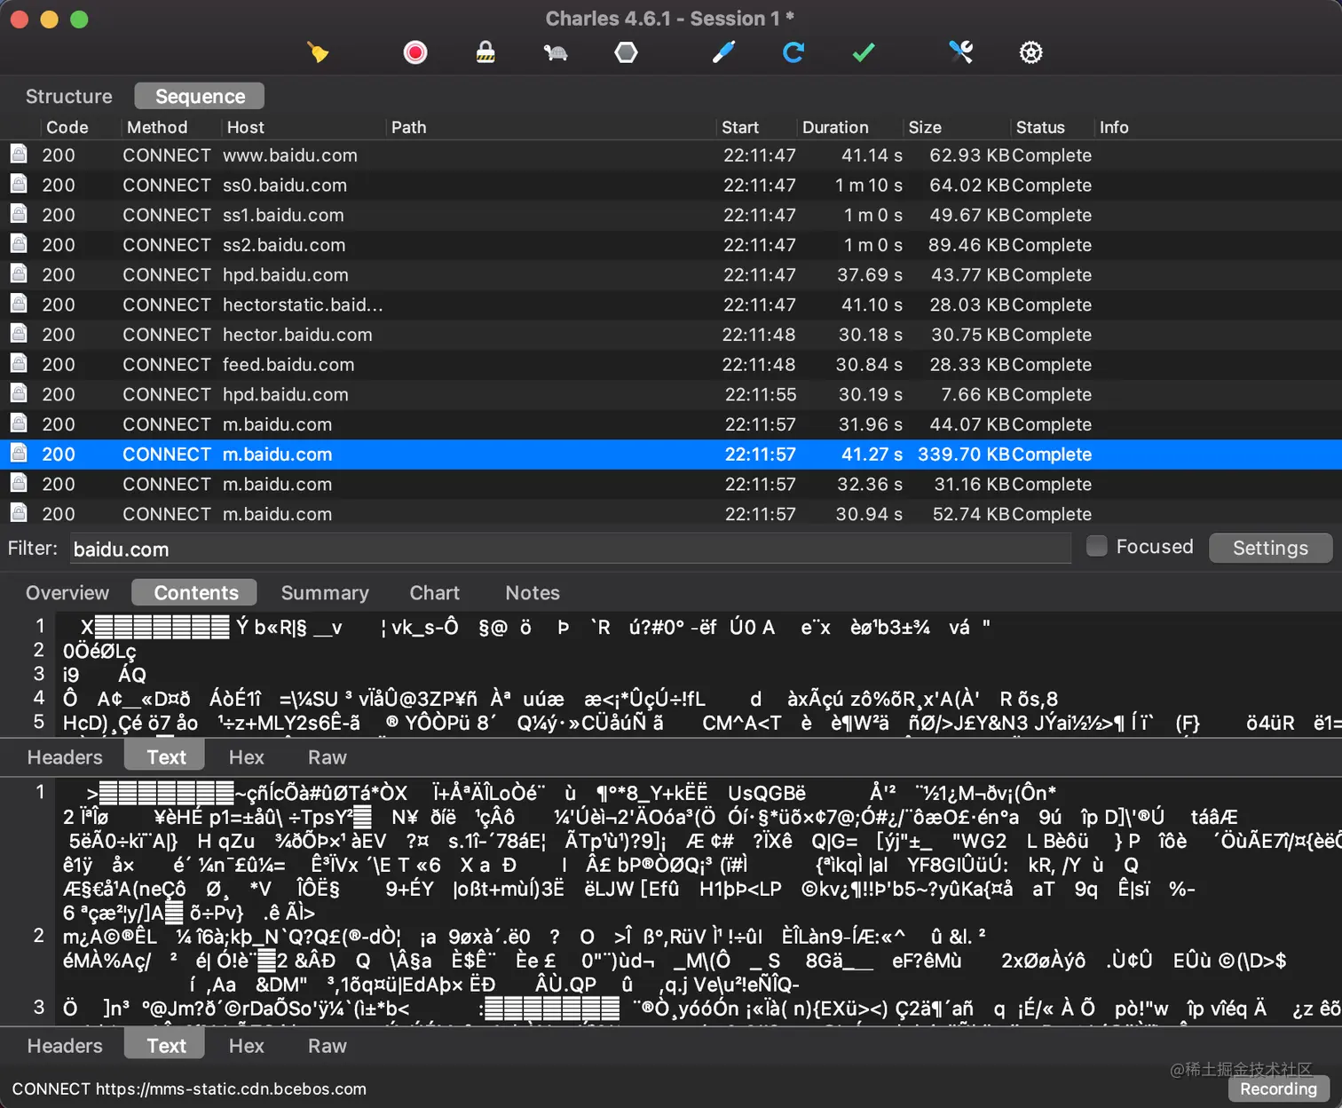Viewport: 1342px width, 1108px height.
Task: Toggle breakpoints hexagon icon
Action: click(626, 52)
